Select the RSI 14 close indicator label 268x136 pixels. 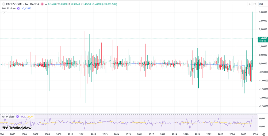pos(8,117)
